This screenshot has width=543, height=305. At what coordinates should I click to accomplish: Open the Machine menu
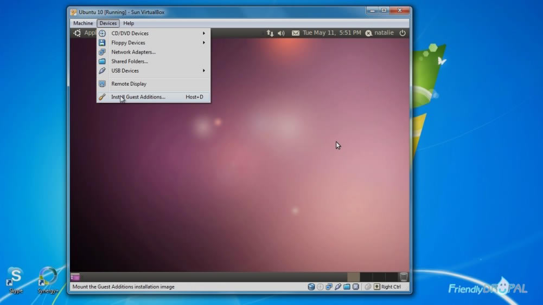[x=83, y=23]
